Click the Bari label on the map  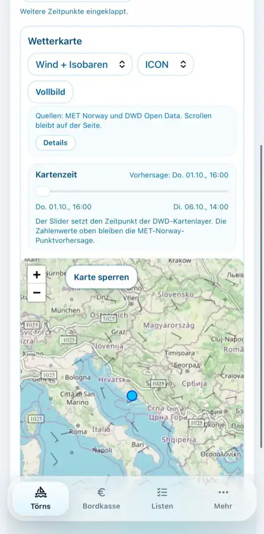138,445
